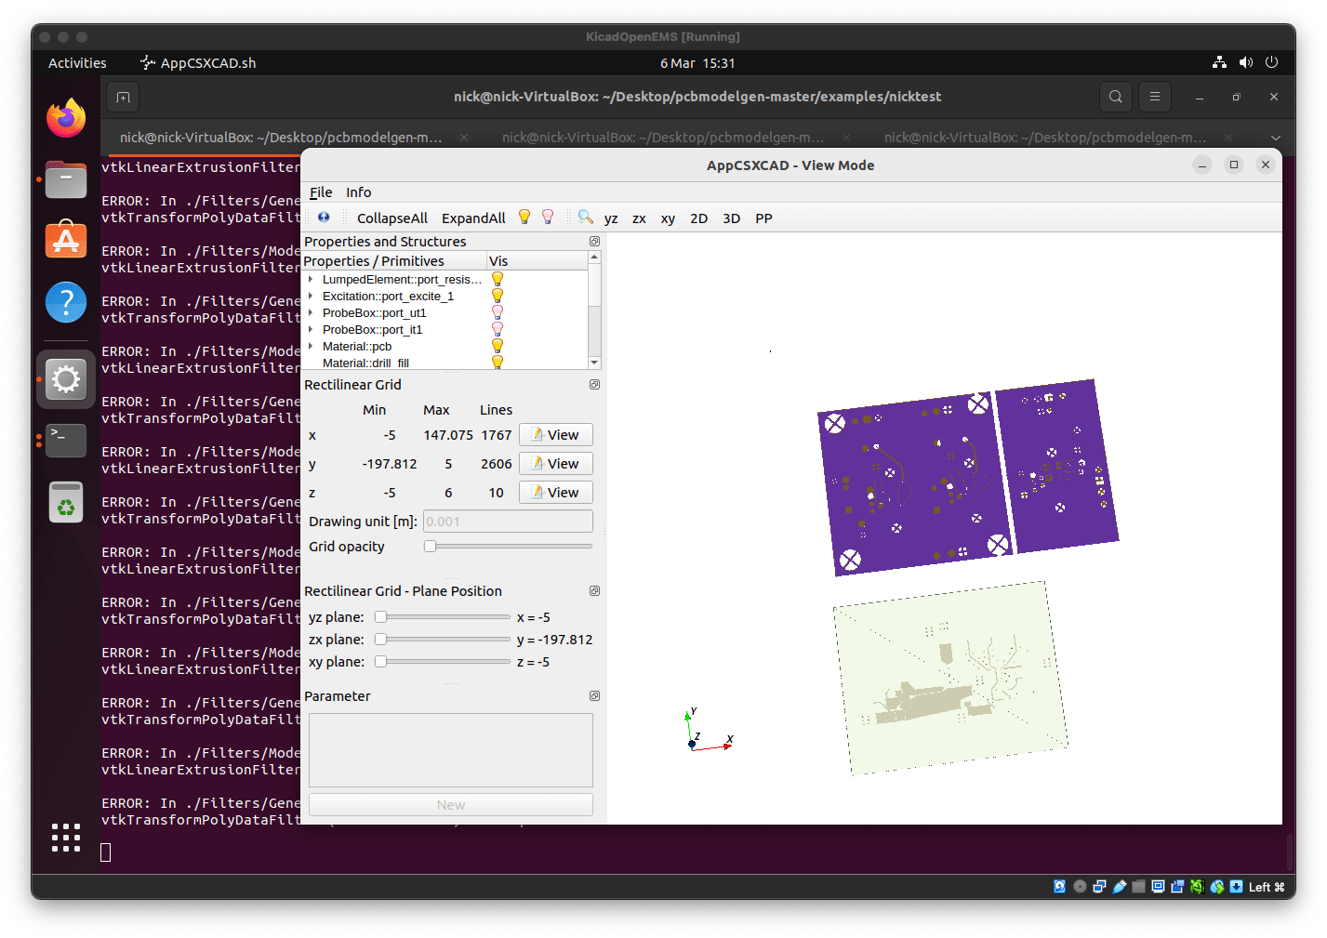
Task: Click the yz plane position slider
Action: pos(443,616)
